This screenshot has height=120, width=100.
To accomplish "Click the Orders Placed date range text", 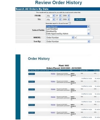I will [x=64, y=68].
